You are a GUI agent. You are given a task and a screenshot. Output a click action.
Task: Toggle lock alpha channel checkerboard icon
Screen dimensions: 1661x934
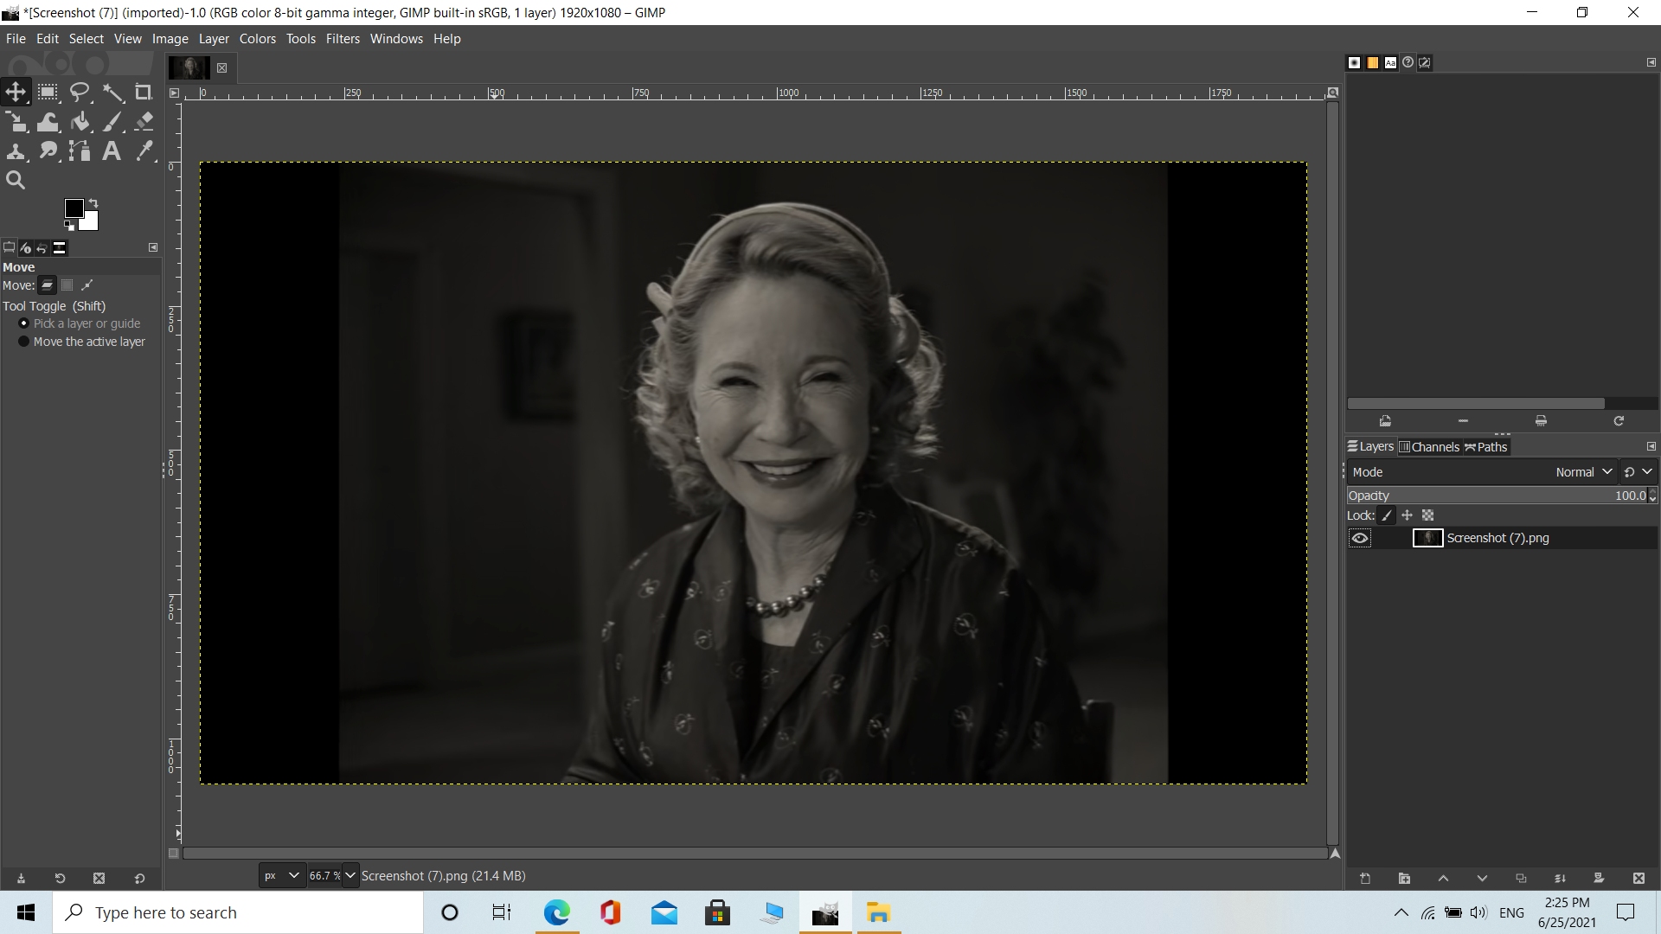[1428, 515]
